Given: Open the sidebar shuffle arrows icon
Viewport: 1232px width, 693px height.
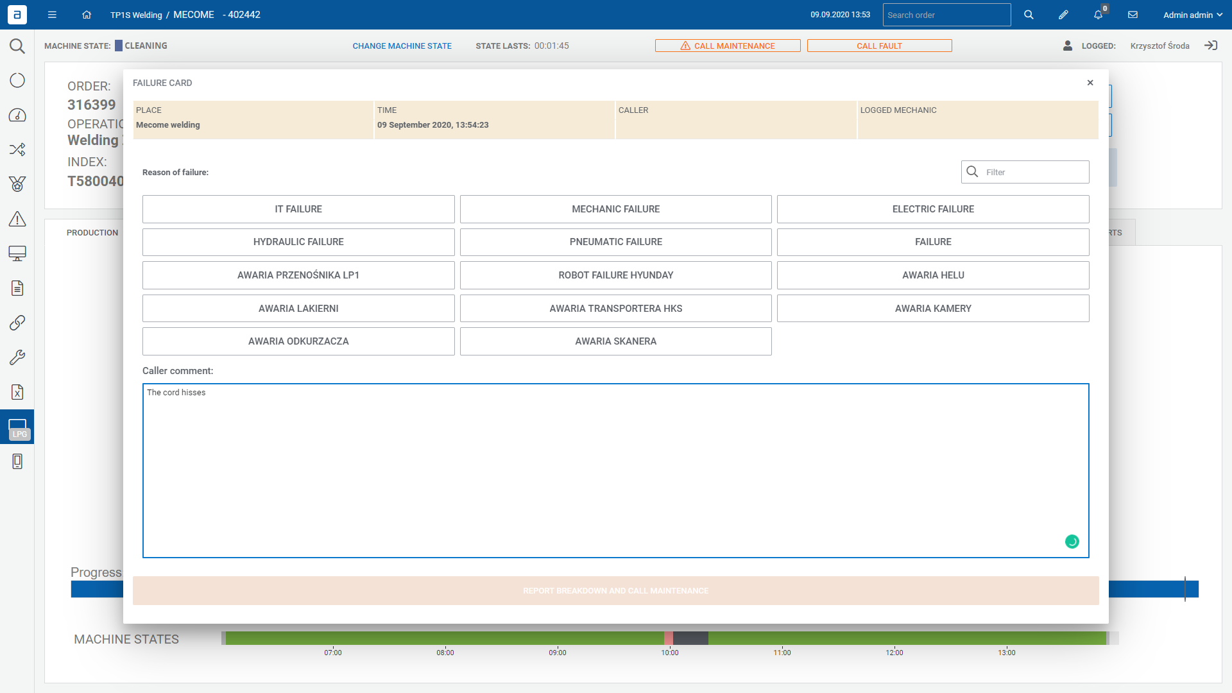Looking at the screenshot, I should 17,150.
